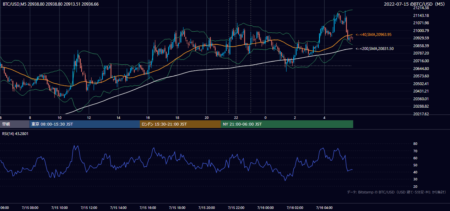Click hour tick 0 under price chart

point(265,117)
